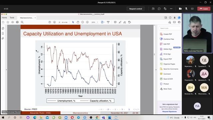Screen dimensions: 213x120
Task: Click the read mode icon in toolbar
Action: point(108,22)
